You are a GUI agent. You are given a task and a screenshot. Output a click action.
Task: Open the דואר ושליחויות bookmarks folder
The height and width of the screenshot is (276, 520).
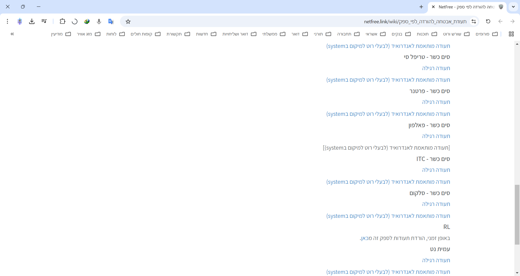pos(239,34)
